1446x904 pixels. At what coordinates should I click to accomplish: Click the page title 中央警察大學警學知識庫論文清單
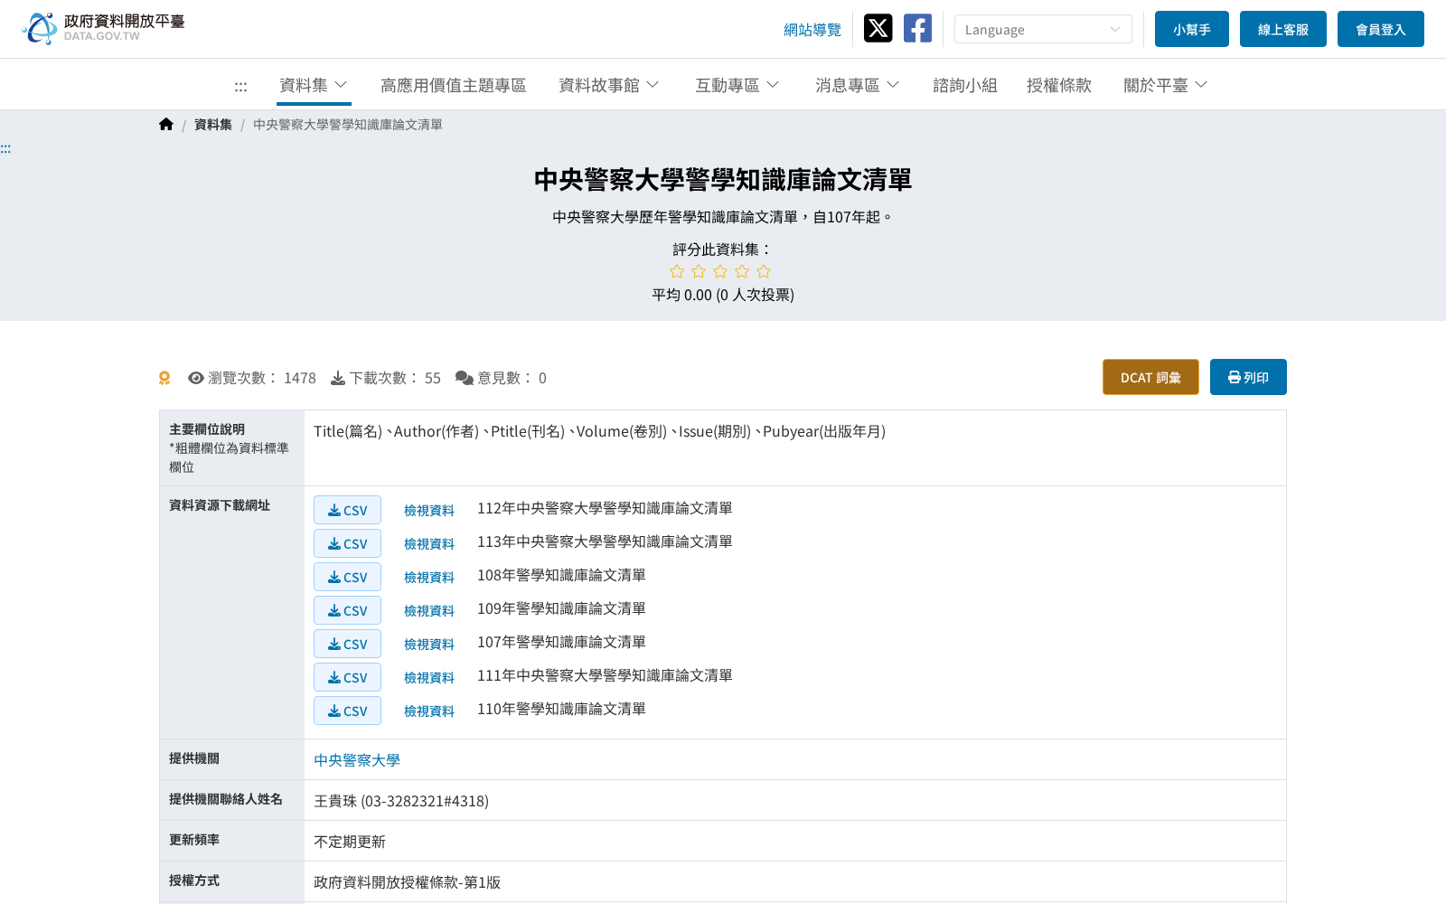pyautogui.click(x=723, y=180)
